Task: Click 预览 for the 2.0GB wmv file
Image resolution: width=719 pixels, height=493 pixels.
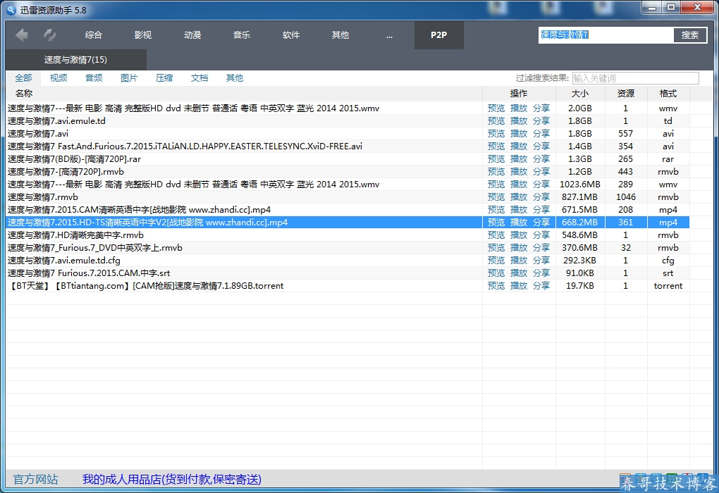Action: (496, 108)
